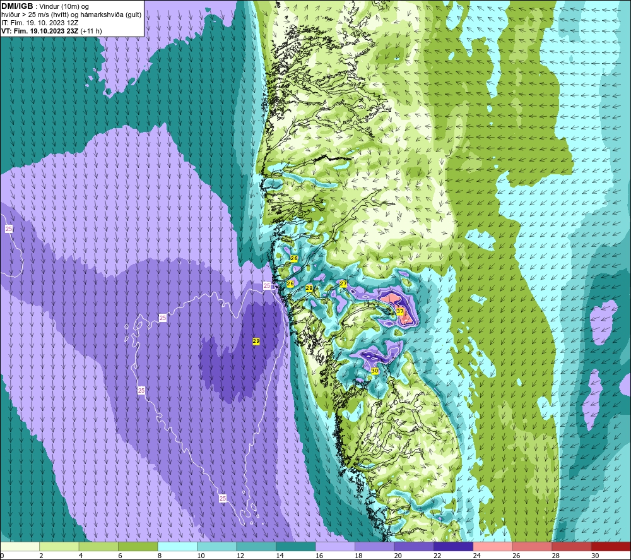The image size is (631, 560).
Task: Pick the aqua 10–12 m/s legend swatch
Action: [217, 547]
